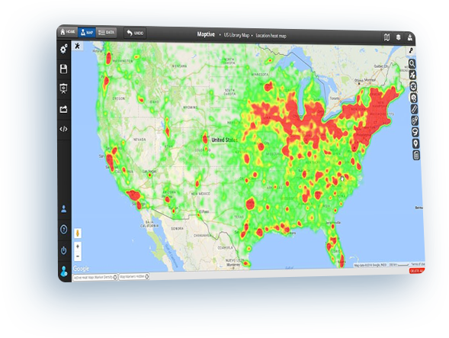Viewport: 449px width, 338px height.
Task: Click the user upload icon in header
Action: click(x=410, y=37)
